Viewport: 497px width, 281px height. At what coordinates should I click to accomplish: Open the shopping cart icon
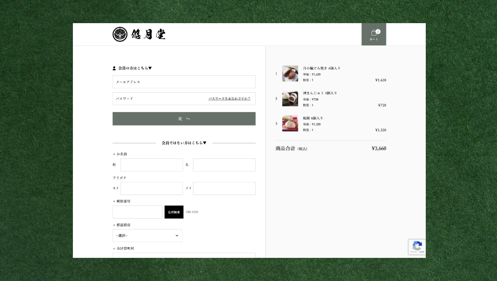click(374, 34)
